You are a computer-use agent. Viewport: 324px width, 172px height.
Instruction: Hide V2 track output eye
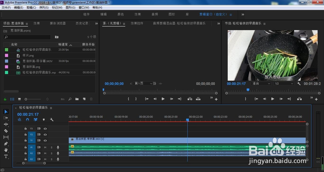click(45, 135)
